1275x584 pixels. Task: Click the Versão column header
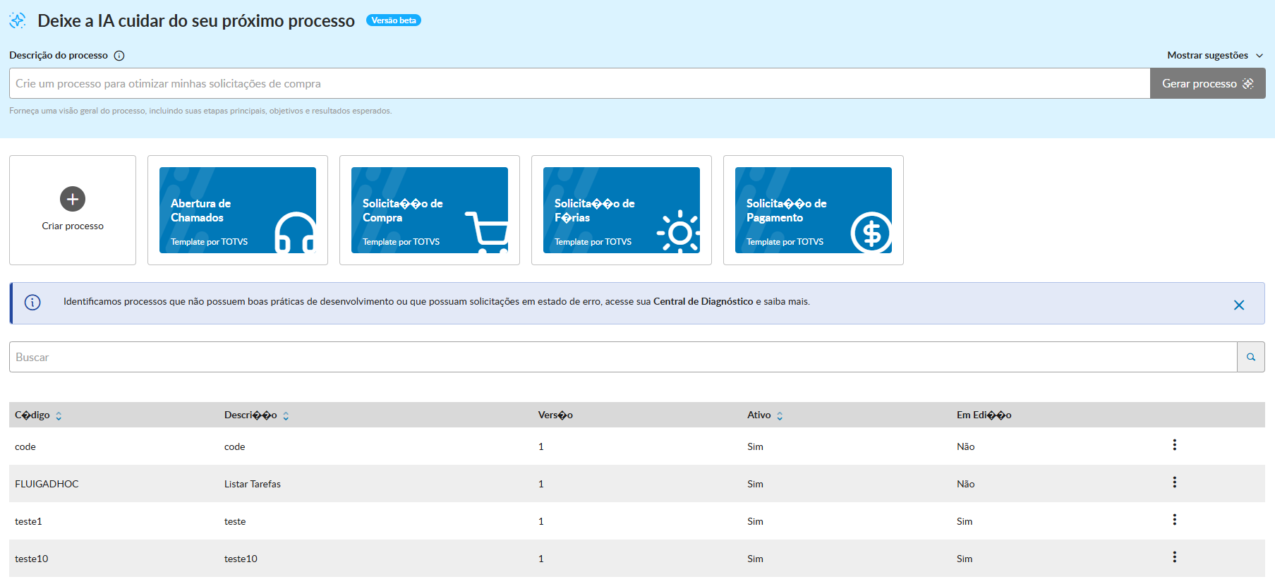click(x=555, y=415)
